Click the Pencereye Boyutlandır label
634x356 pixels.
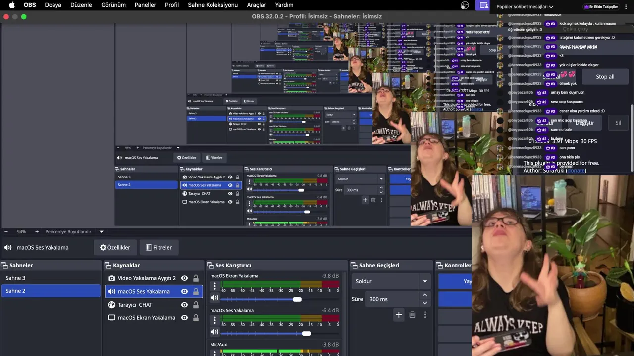68,231
